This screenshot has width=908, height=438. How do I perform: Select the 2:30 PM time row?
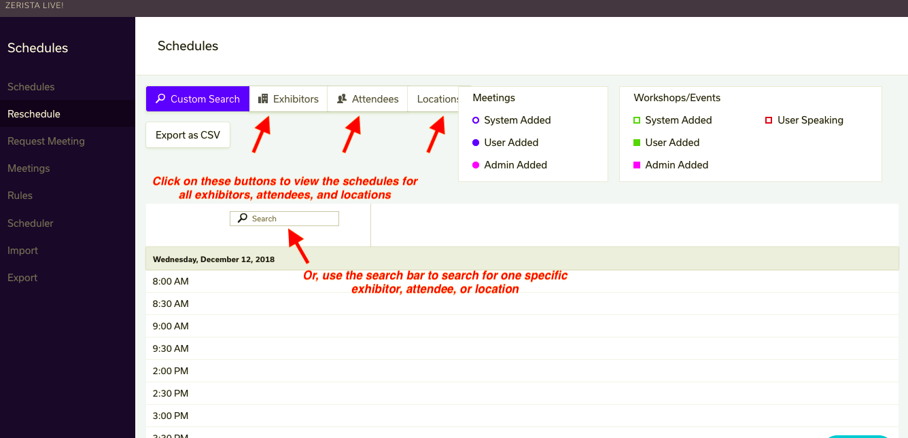click(522, 393)
